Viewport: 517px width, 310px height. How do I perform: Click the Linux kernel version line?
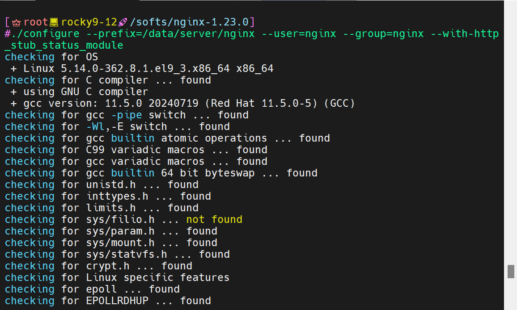click(142, 68)
